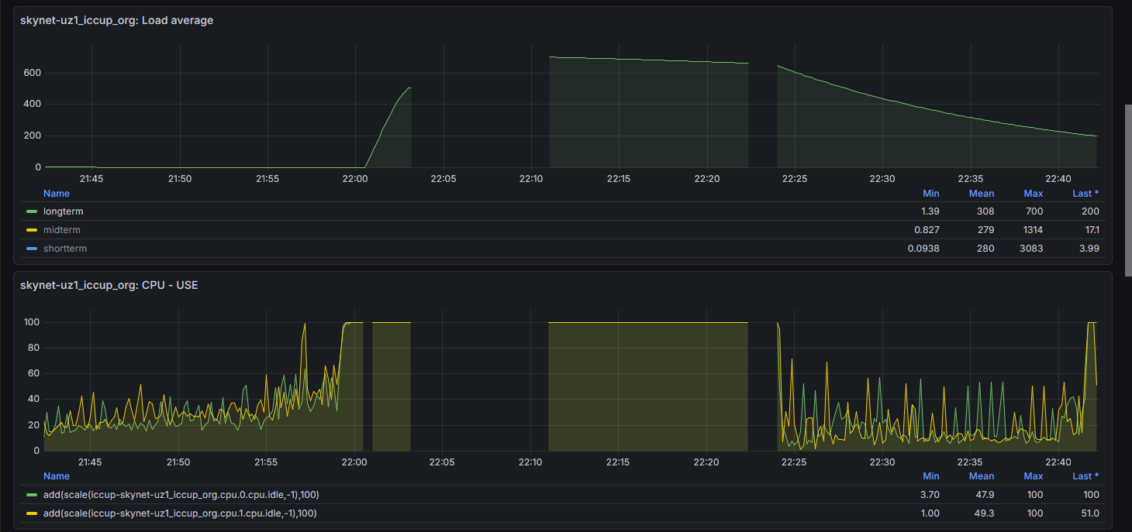Viewport: 1132px width, 532px height.
Task: Click the 60 y-axis label in CPU - USE chart
Action: coord(34,373)
